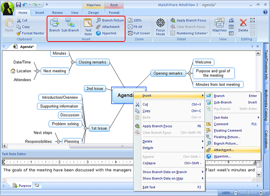The height and width of the screenshot is (196, 270).
Task: Collapse the 1st Issue branch toggle
Action: click(x=86, y=128)
